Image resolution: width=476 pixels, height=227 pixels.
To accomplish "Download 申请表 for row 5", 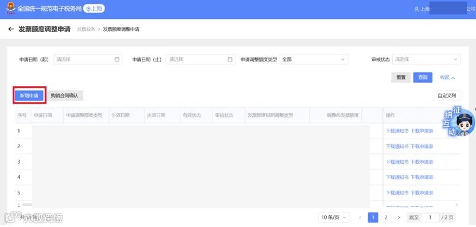I will [421, 193].
